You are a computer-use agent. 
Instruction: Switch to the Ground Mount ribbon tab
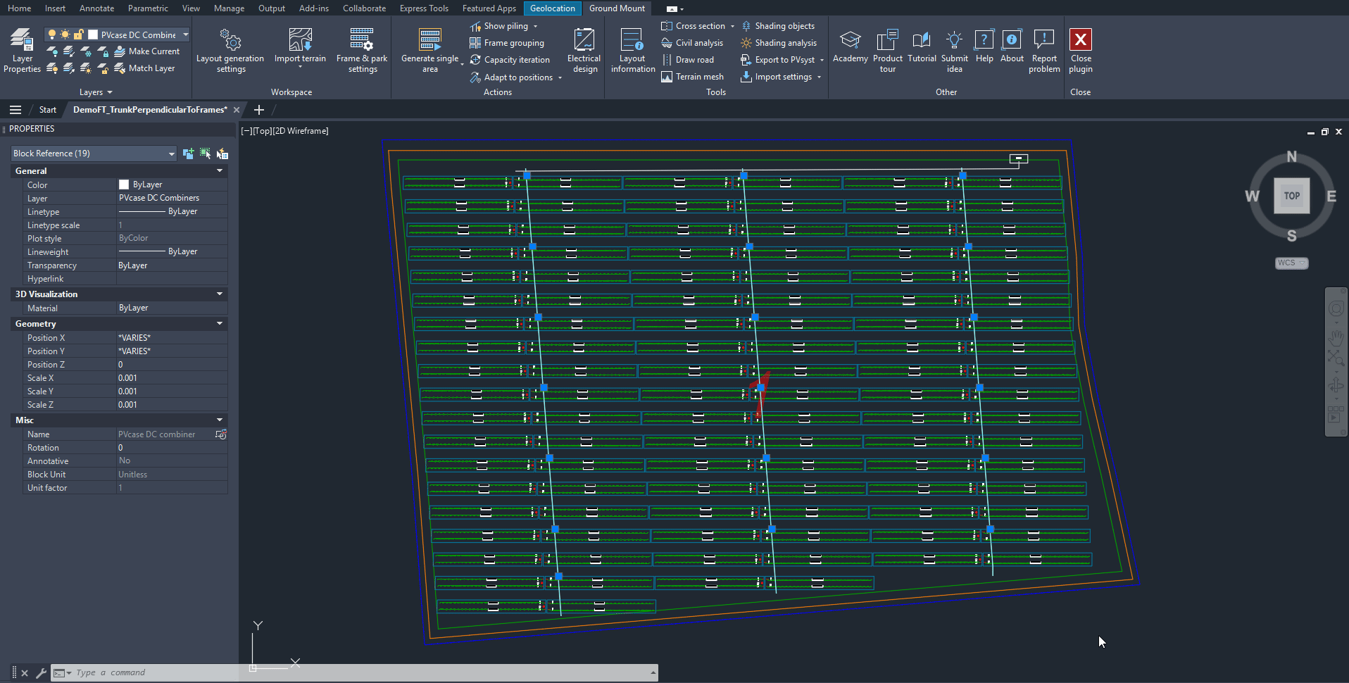[x=617, y=8]
